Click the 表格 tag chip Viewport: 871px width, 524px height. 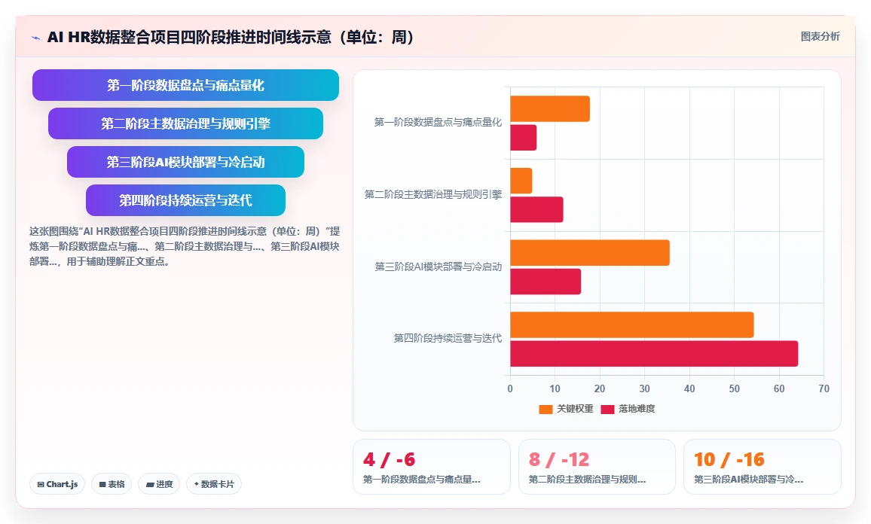[112, 484]
